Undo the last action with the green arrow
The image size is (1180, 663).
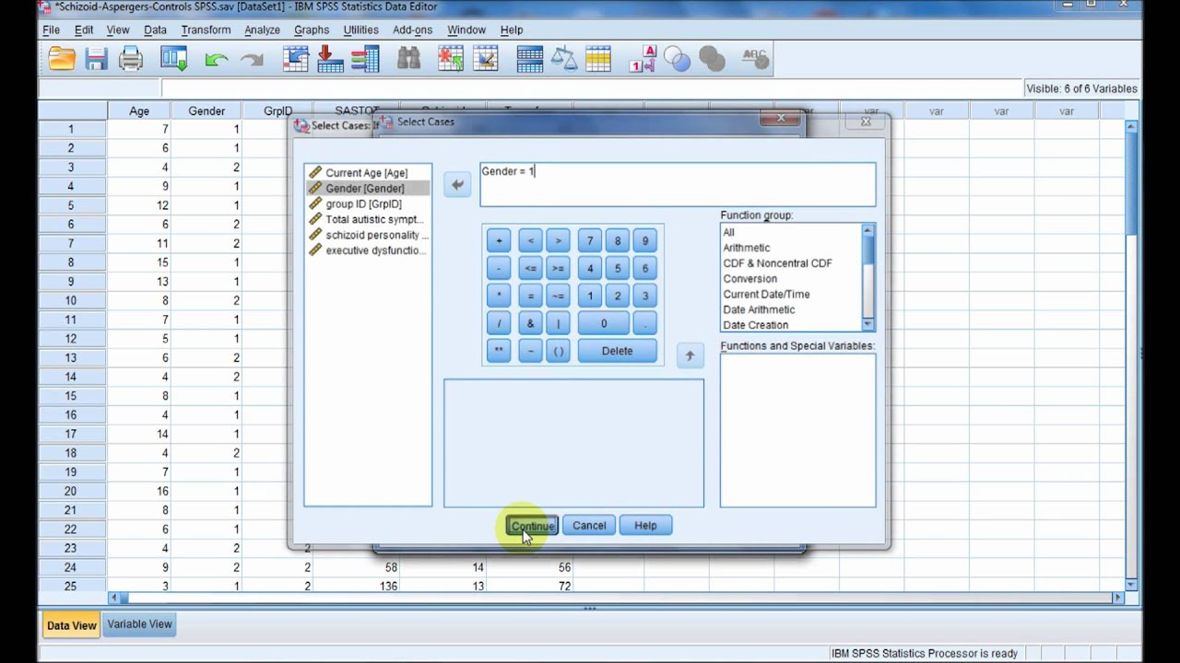pos(217,60)
